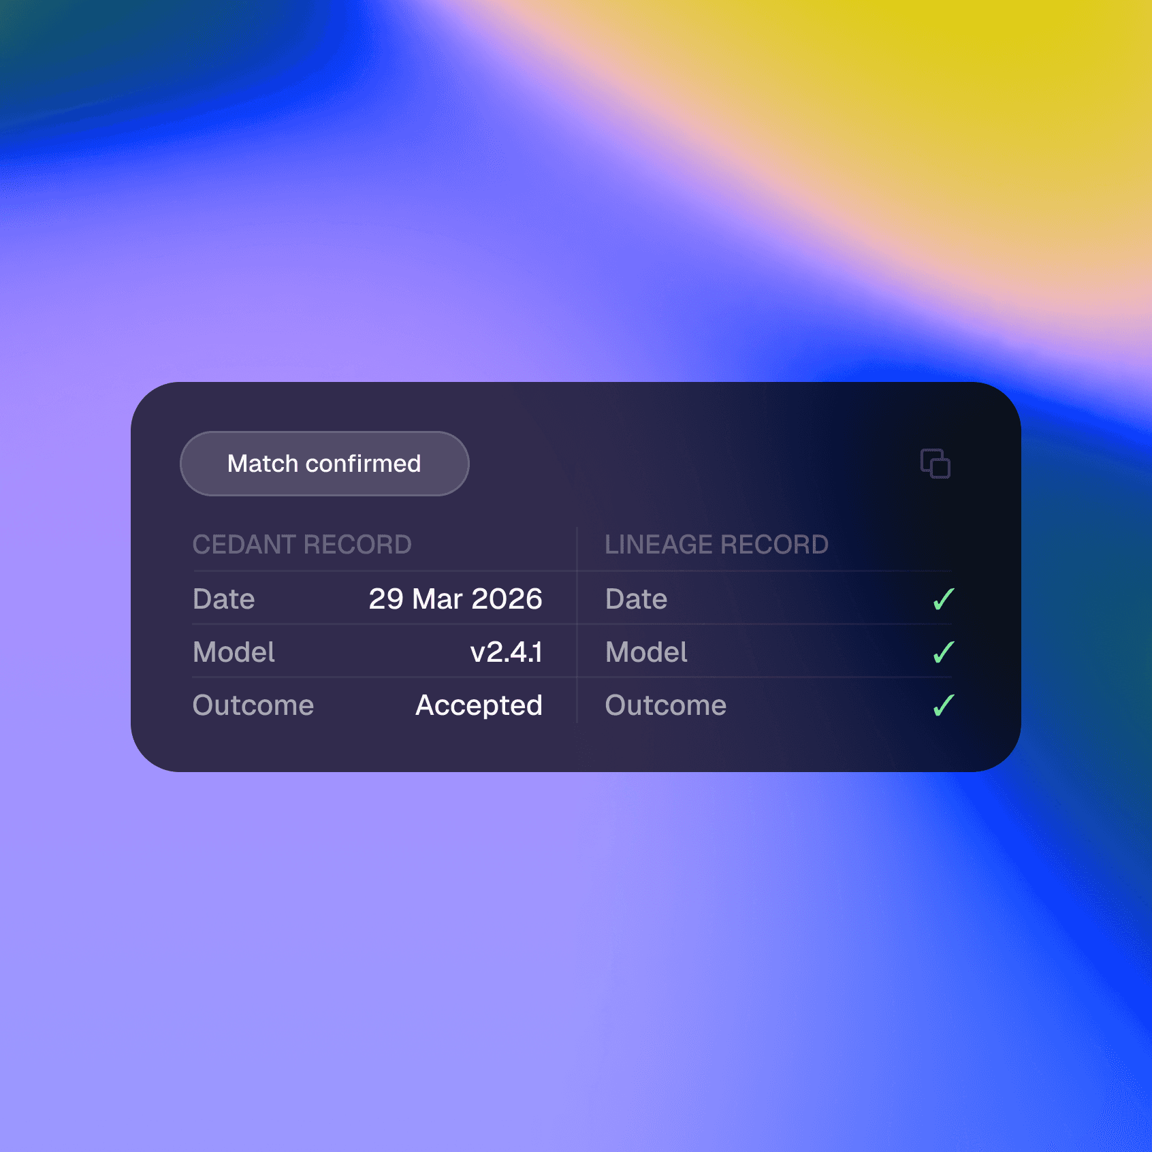1152x1152 pixels.
Task: Select the CEDANT RECORD heading
Action: (302, 545)
